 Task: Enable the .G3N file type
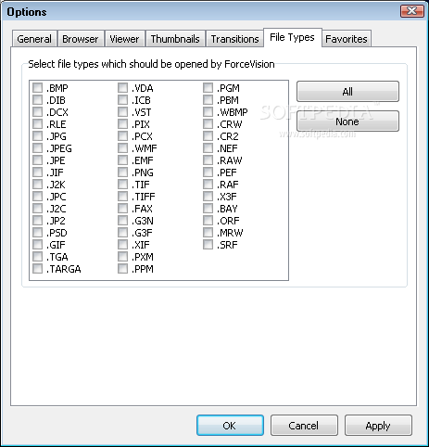pyautogui.click(x=122, y=221)
